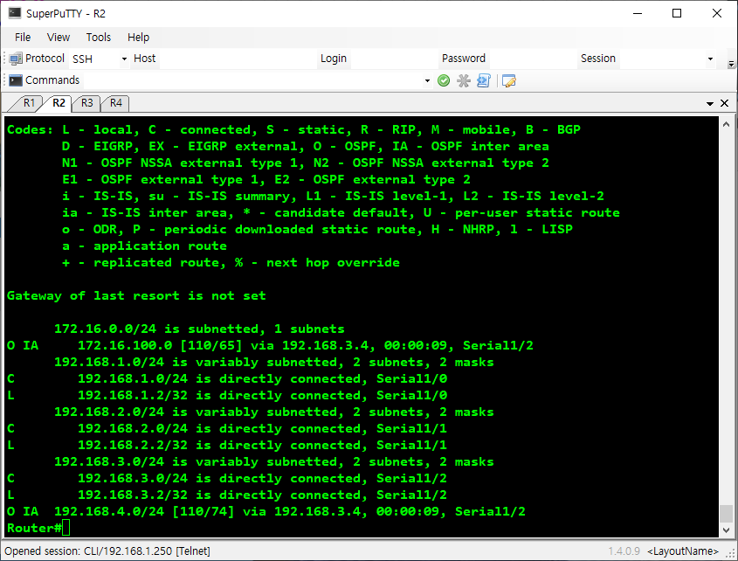Switch to the R3 tab
The width and height of the screenshot is (738, 561).
click(87, 103)
